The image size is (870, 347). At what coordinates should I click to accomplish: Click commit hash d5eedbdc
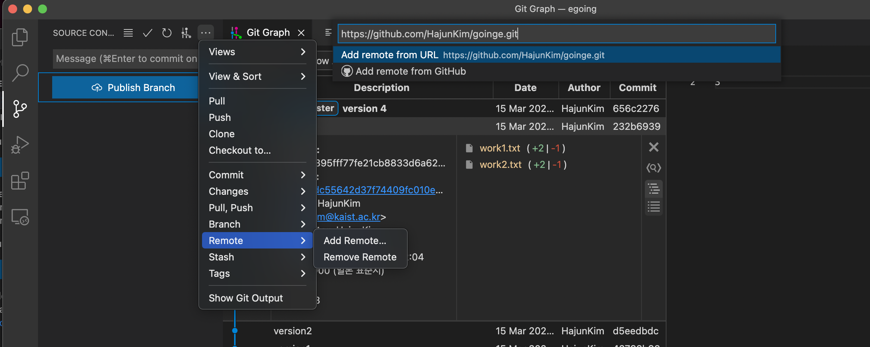coord(636,331)
